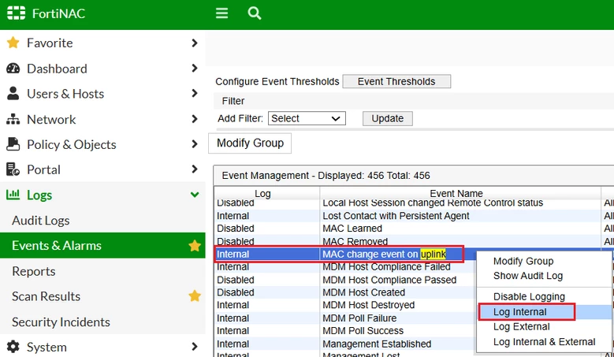Click the Network topology icon
614x357 pixels.
pos(13,119)
